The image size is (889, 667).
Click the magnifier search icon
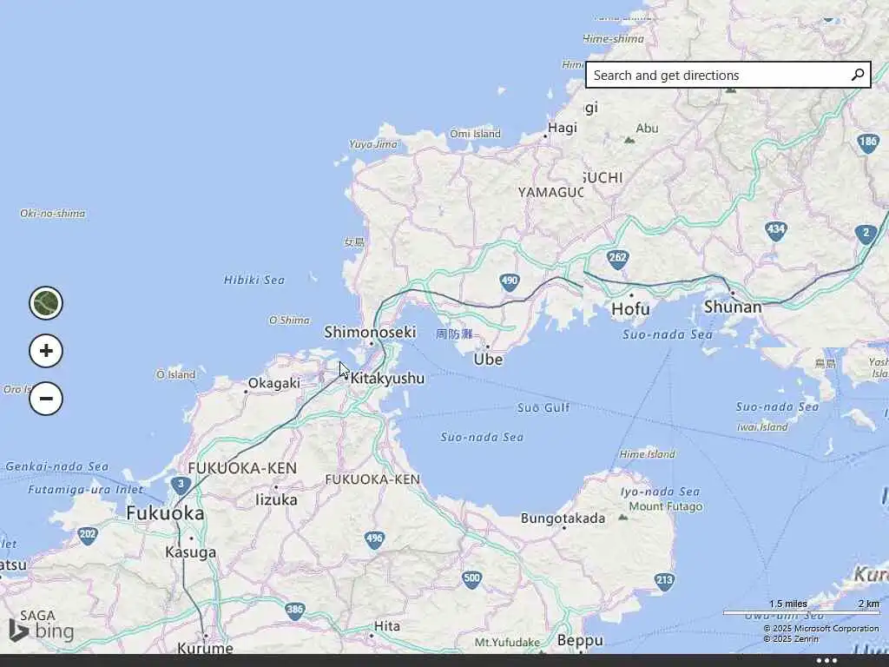tap(857, 75)
